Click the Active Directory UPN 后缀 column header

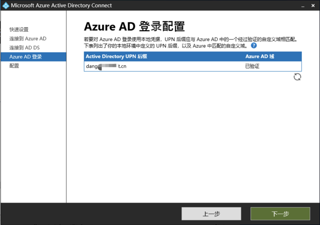point(116,56)
